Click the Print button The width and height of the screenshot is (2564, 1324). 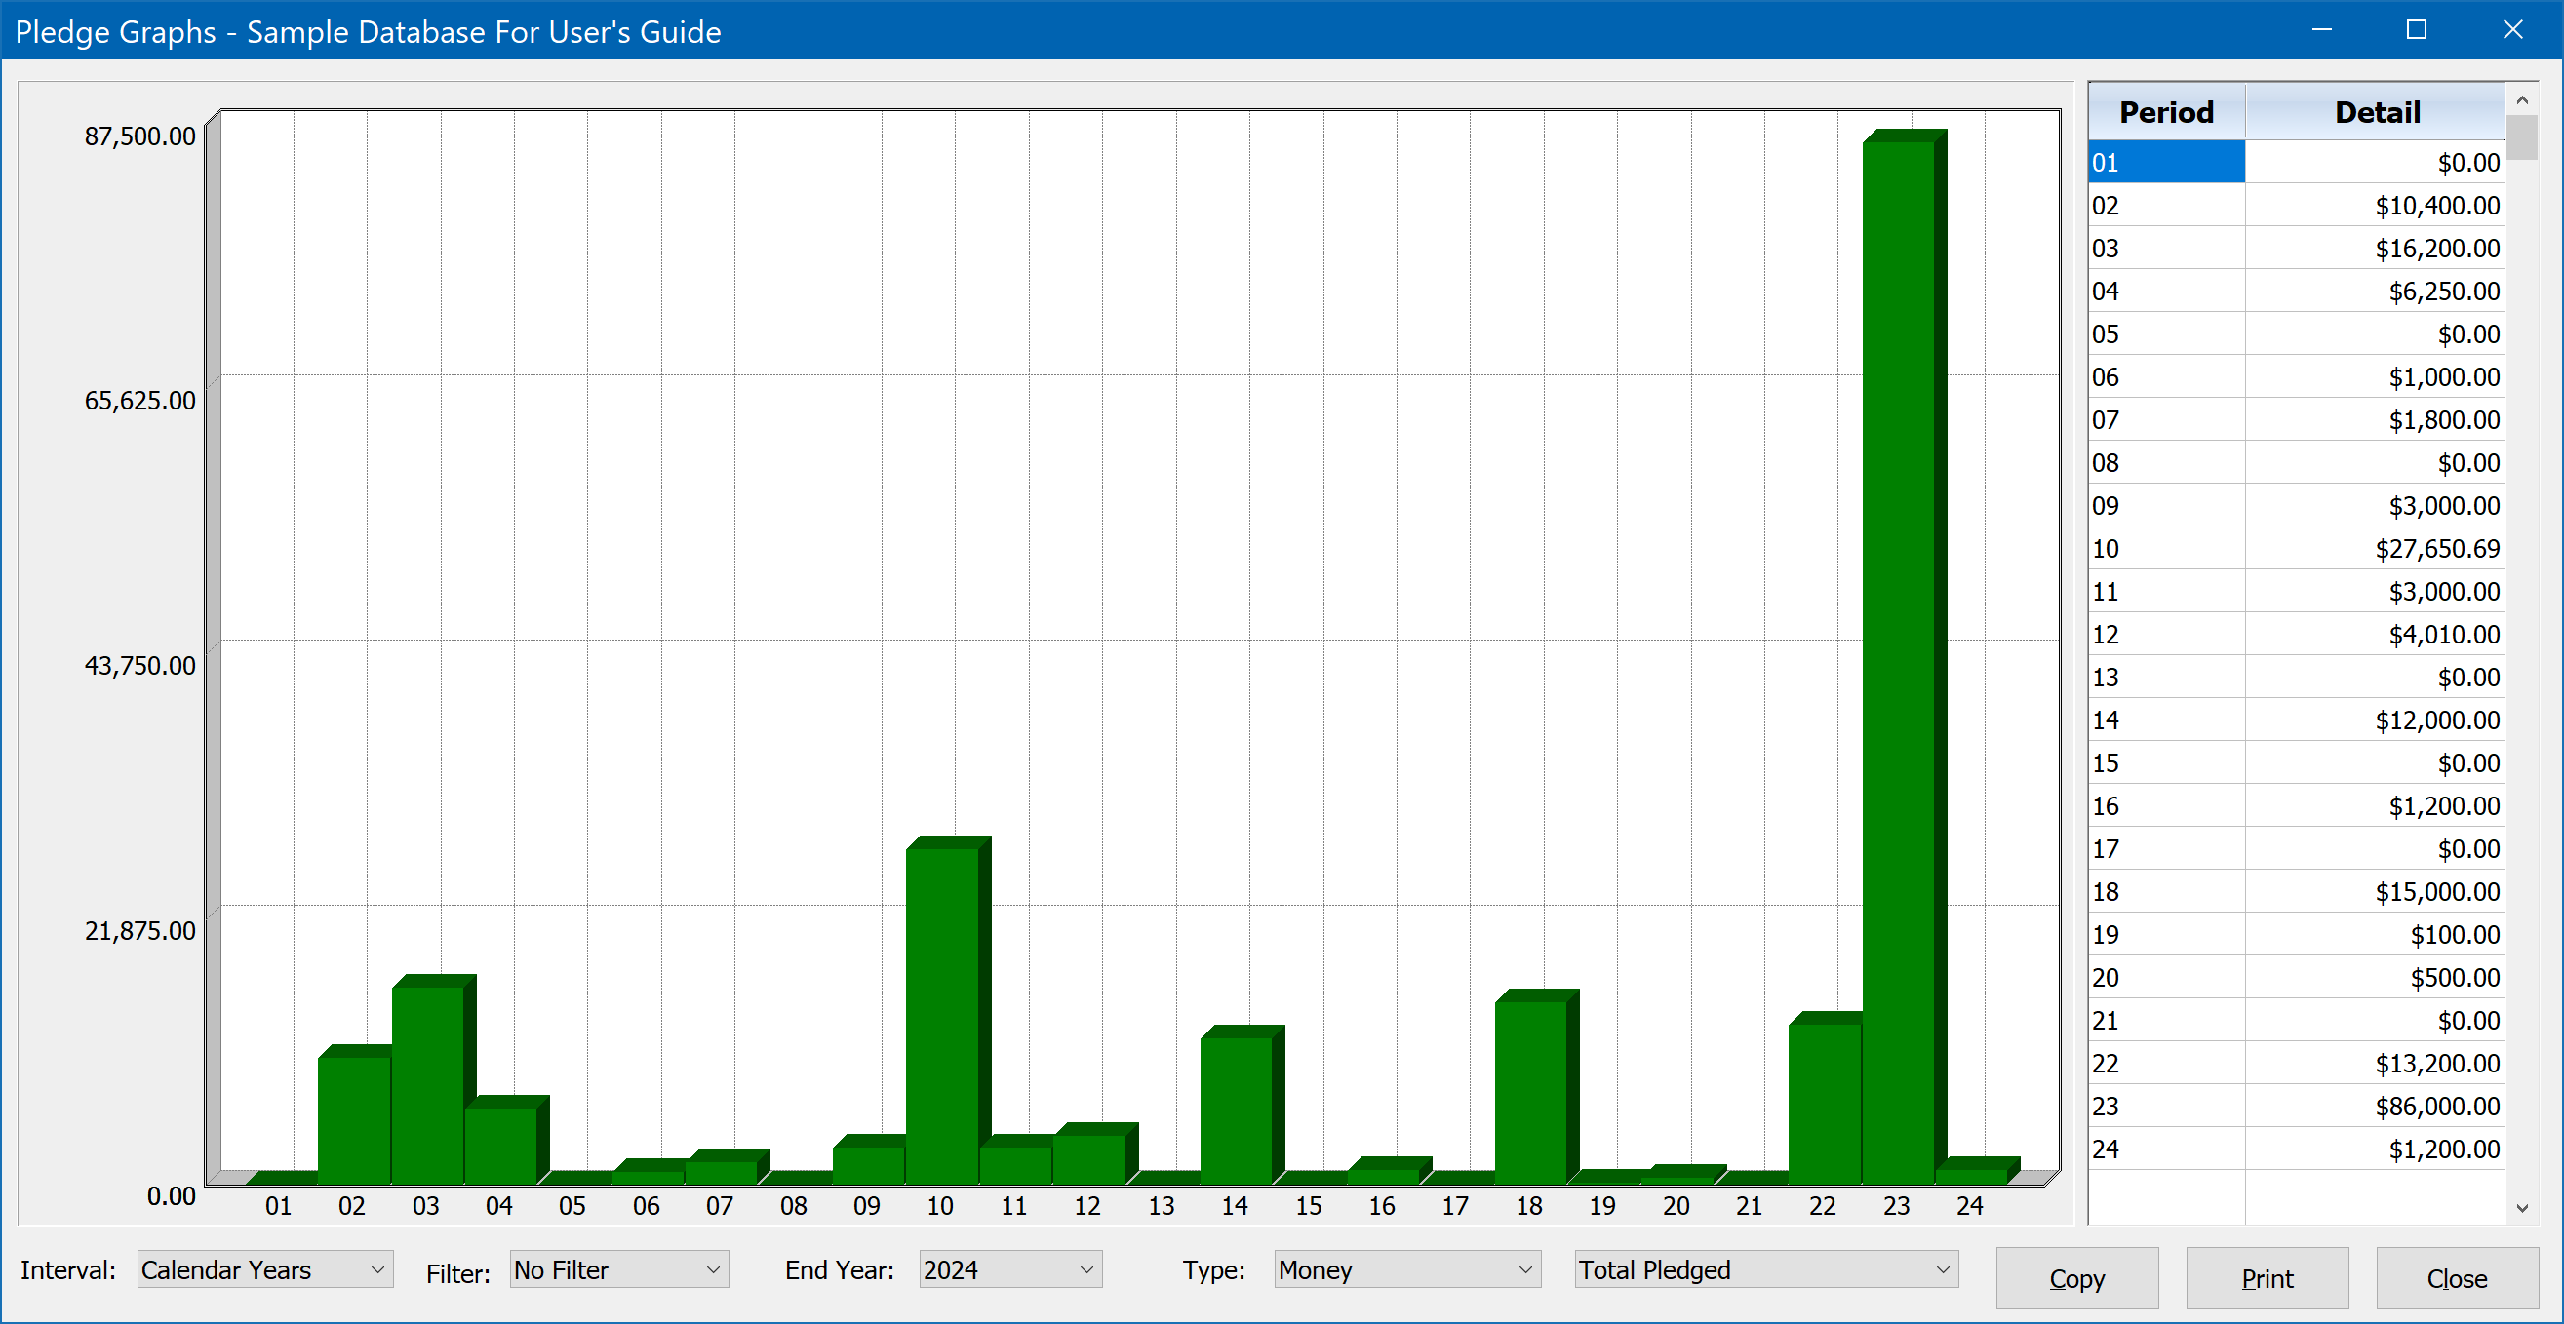[2267, 1278]
